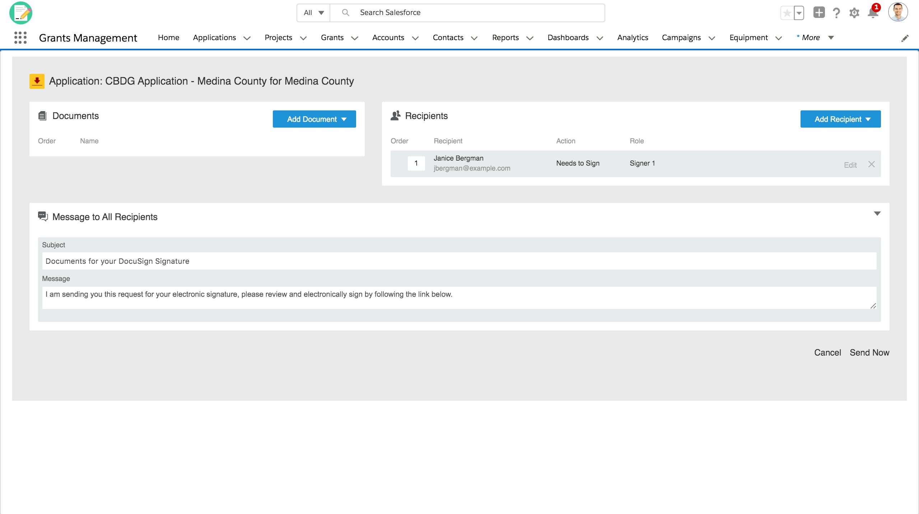Click the notifications bell icon
This screenshot has height=514, width=919.
873,13
